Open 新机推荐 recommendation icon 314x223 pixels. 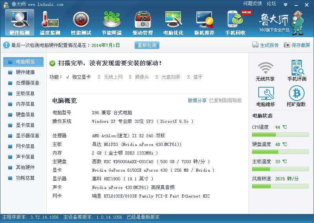click(x=204, y=22)
